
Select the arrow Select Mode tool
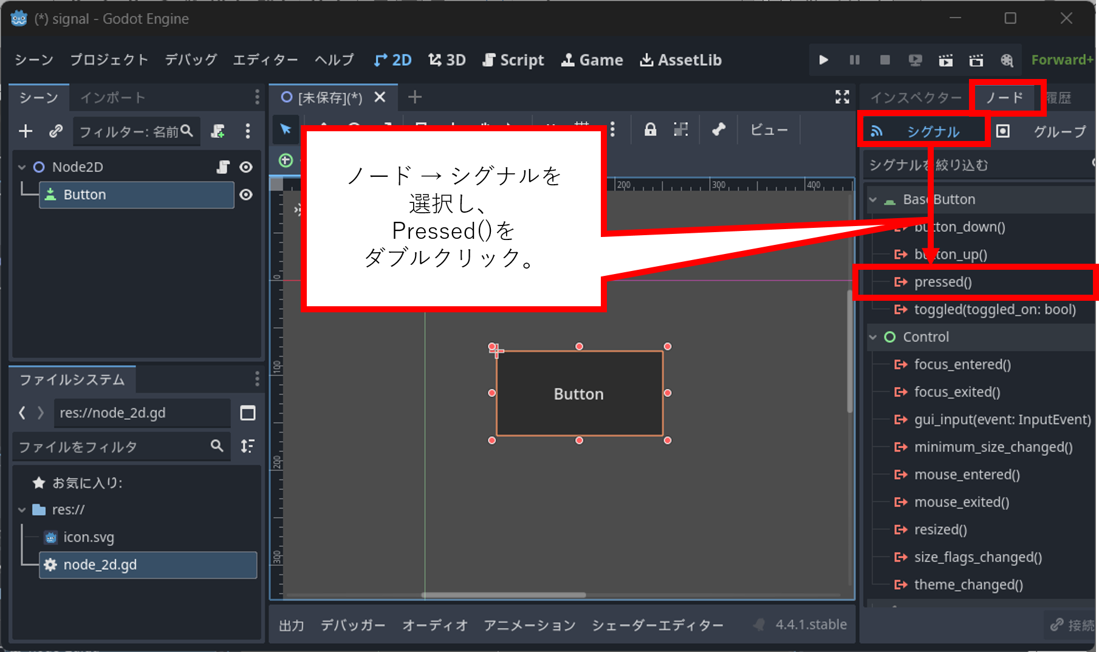[286, 129]
